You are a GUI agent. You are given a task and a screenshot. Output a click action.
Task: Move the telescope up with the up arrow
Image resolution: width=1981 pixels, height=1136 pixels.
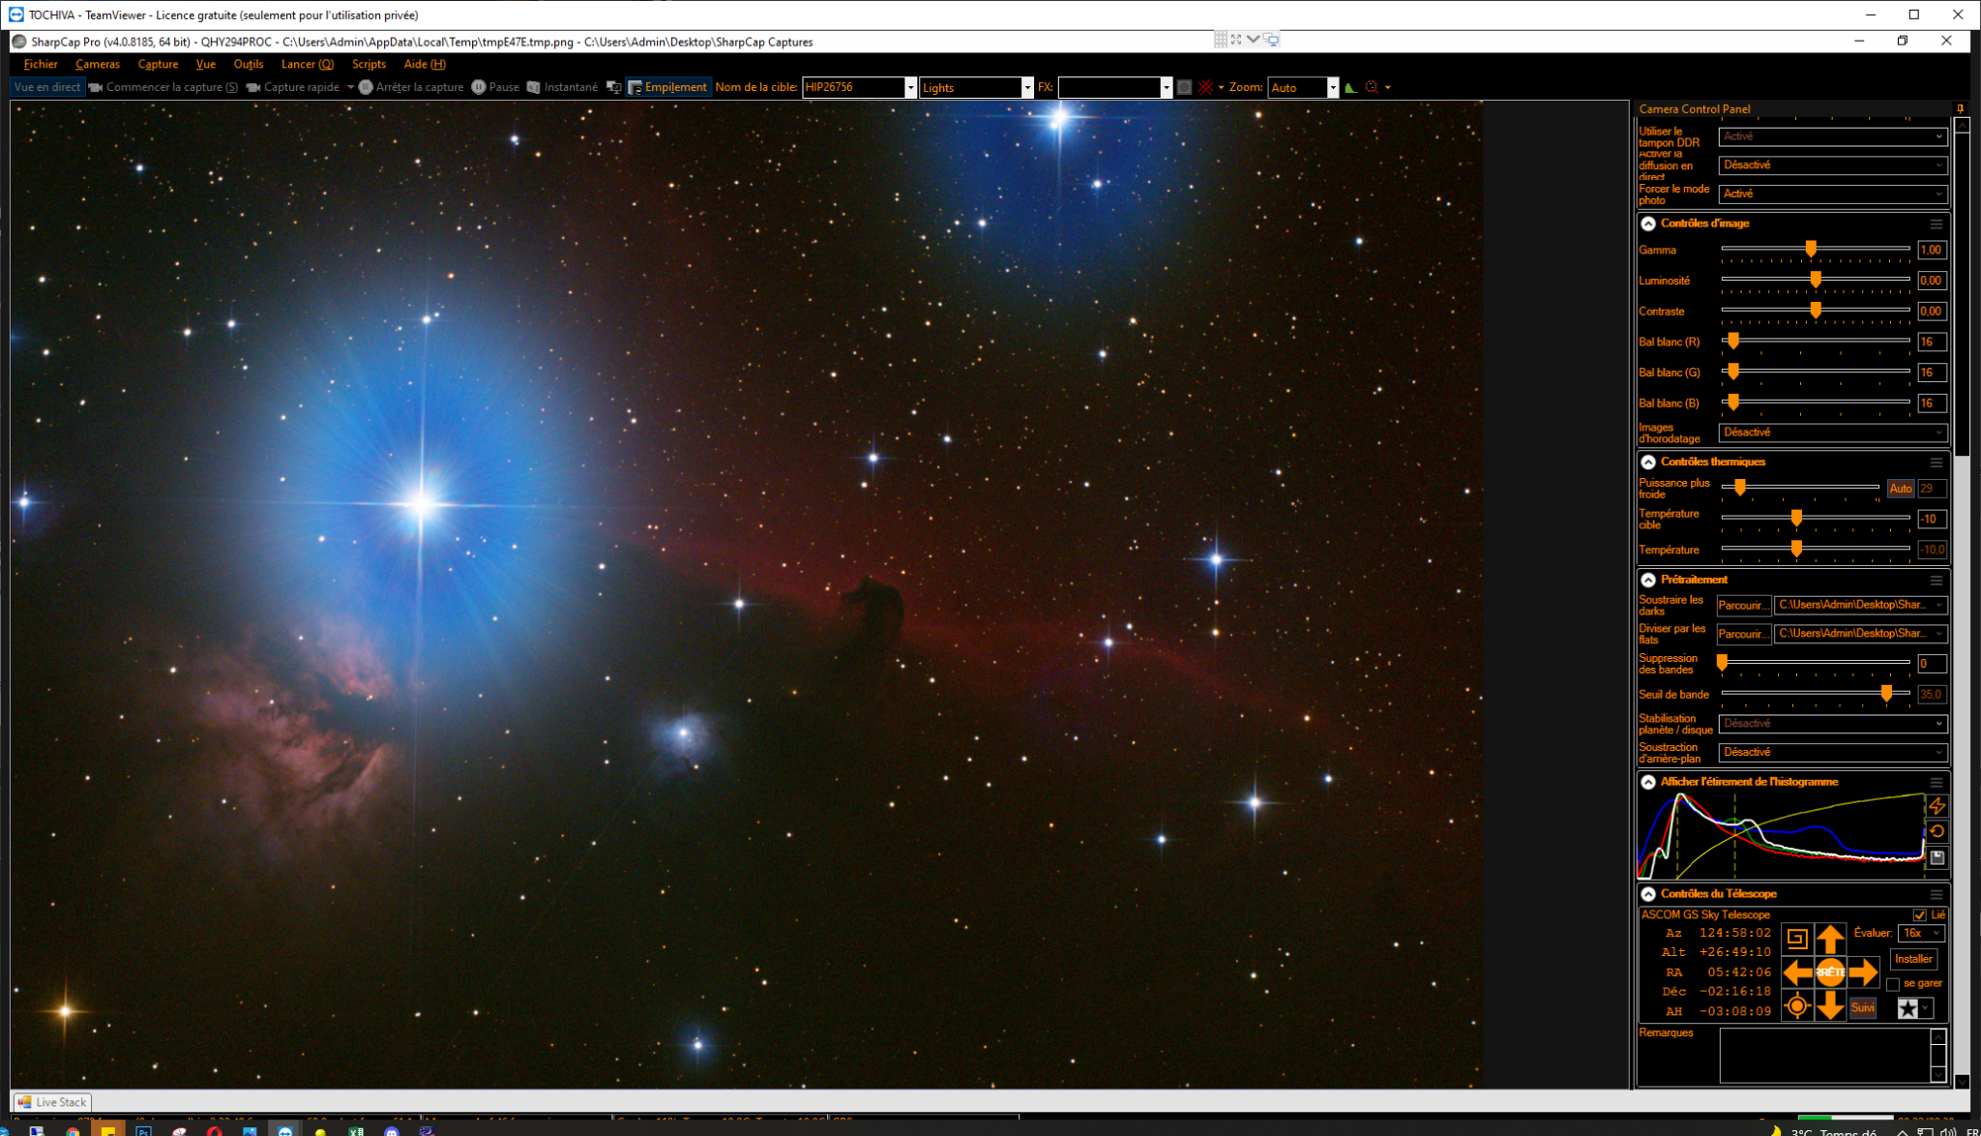point(1829,939)
